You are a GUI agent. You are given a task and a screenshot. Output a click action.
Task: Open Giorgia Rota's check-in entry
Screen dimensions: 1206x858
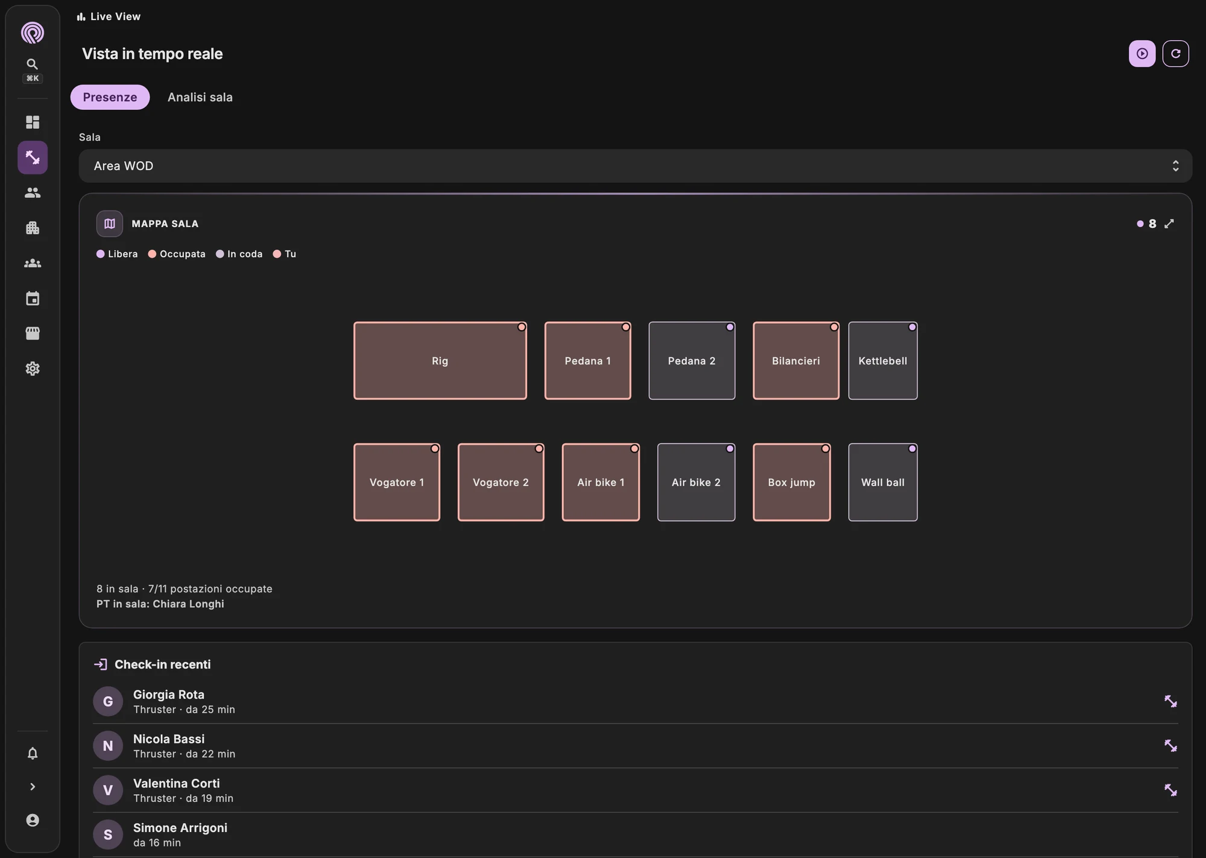tap(635, 701)
